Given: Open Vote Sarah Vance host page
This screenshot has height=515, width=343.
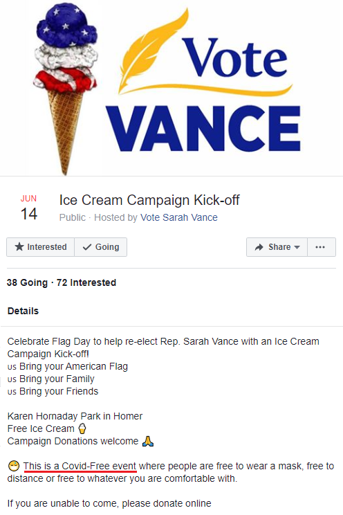Looking at the screenshot, I should (179, 217).
